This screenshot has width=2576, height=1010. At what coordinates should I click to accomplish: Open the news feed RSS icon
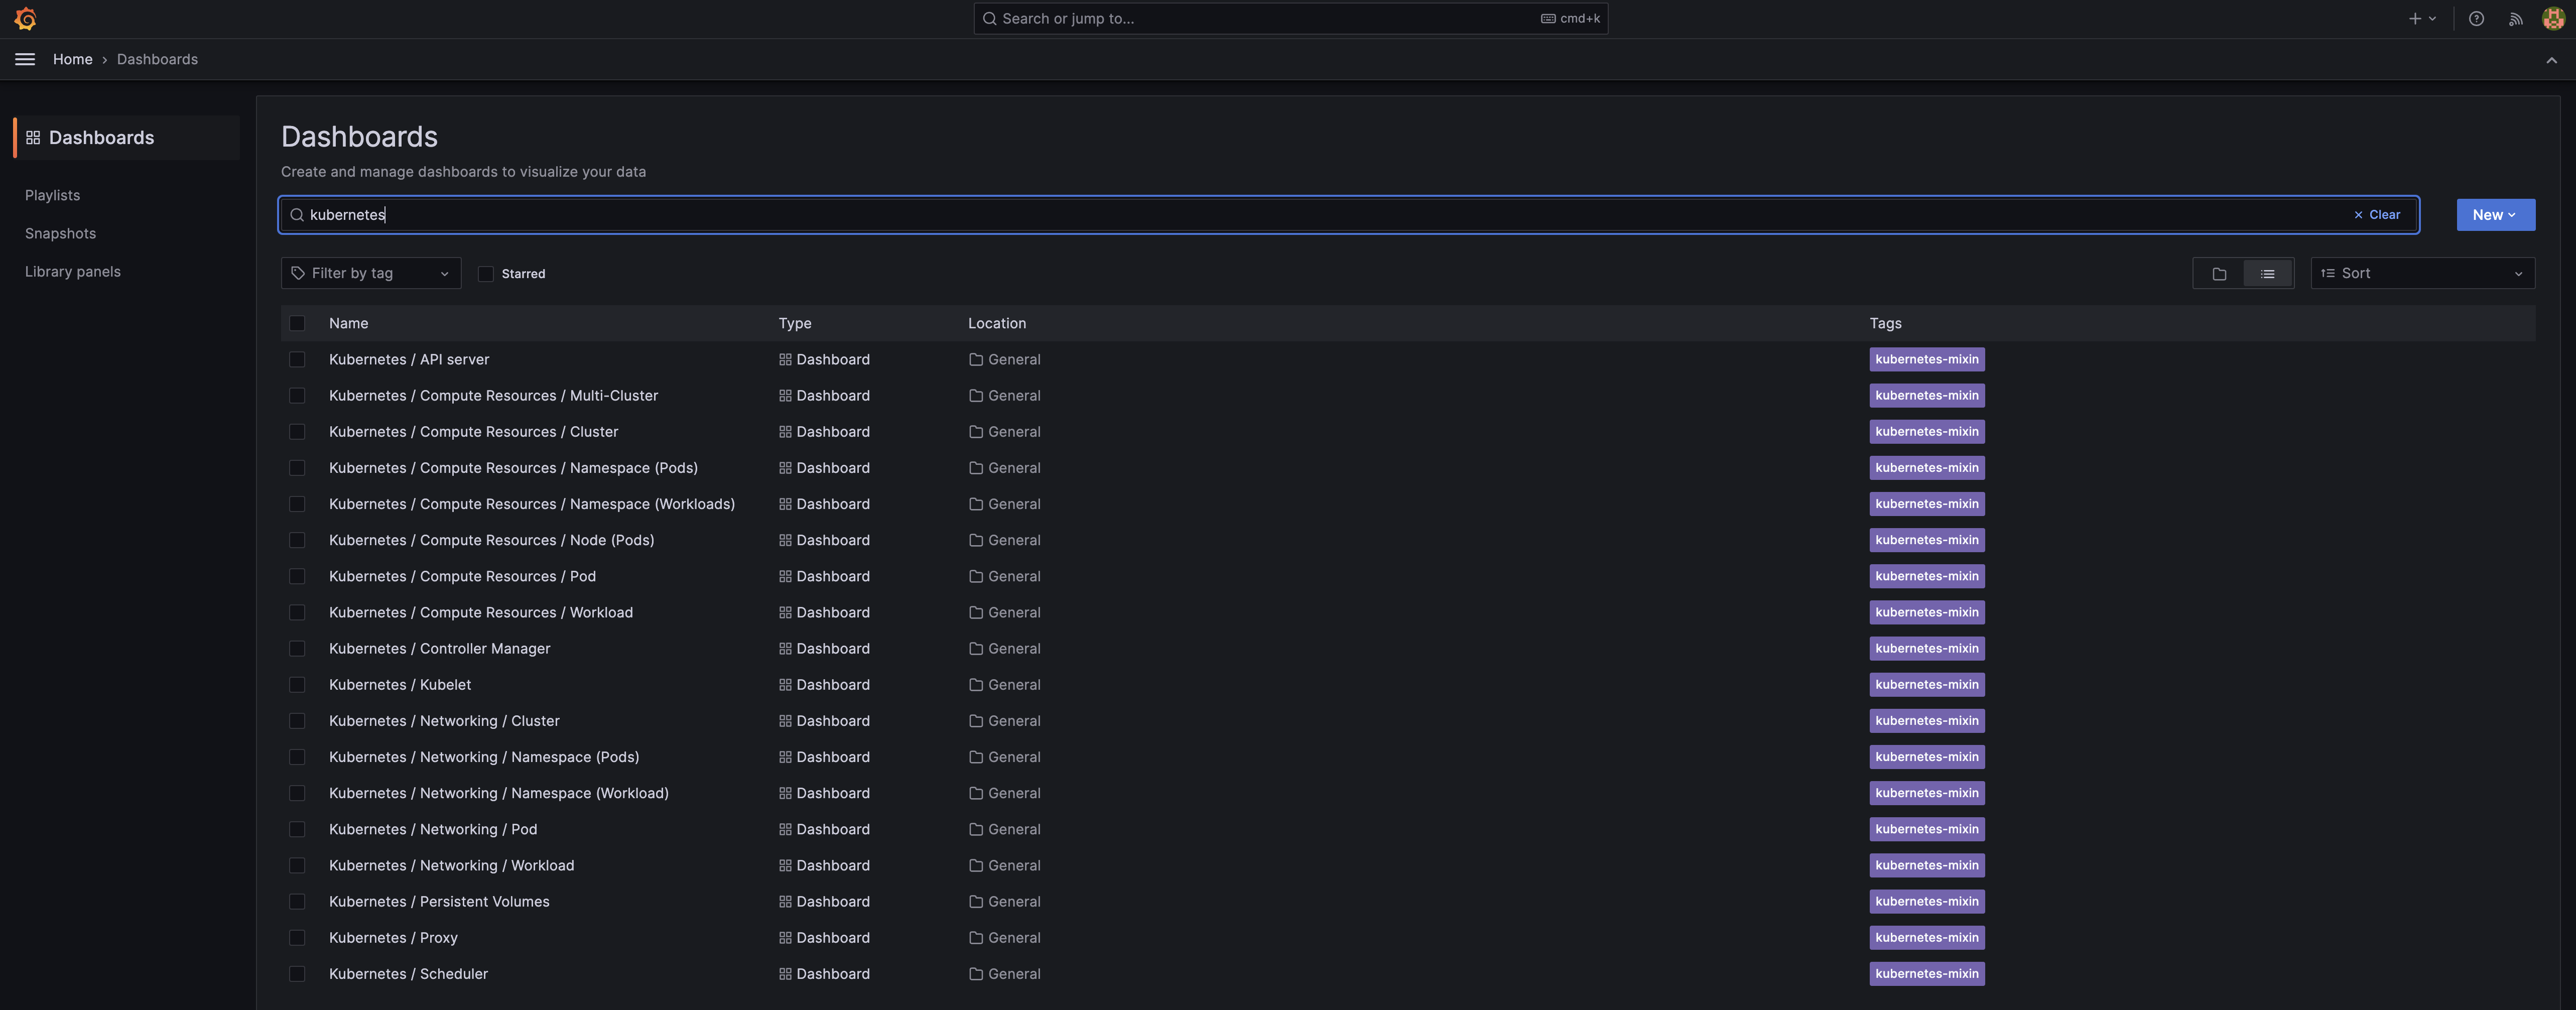[x=2515, y=19]
